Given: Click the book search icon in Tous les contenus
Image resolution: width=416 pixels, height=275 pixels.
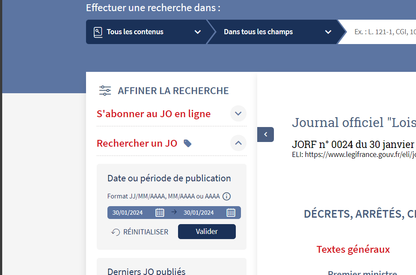Looking at the screenshot, I should coord(98,32).
